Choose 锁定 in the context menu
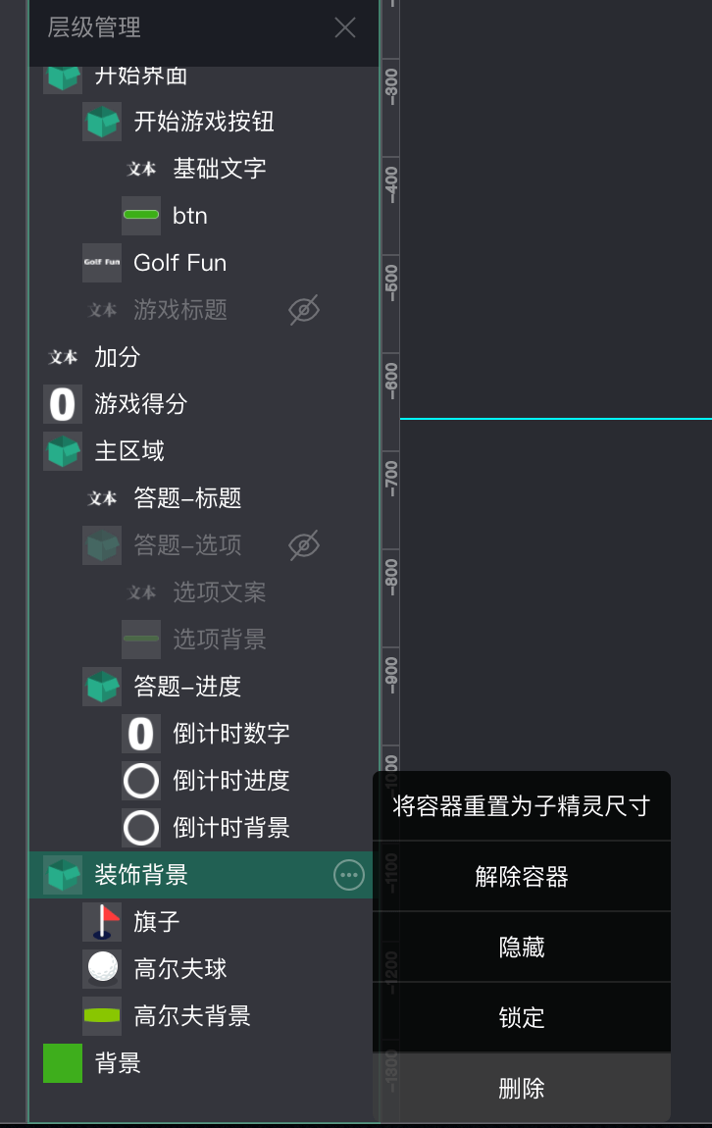712x1128 pixels. (522, 1018)
